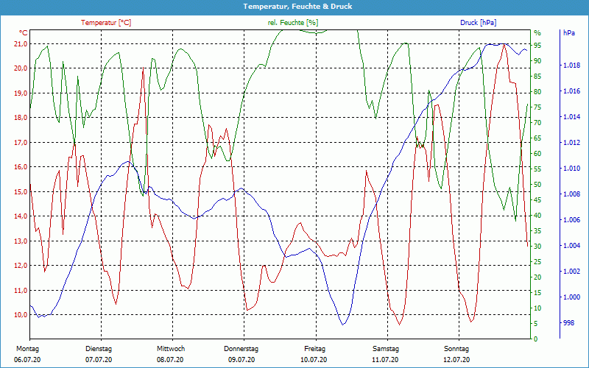This screenshot has height=368, width=589.
Task: Click the 85 humidity axis value
Action: tap(537, 77)
